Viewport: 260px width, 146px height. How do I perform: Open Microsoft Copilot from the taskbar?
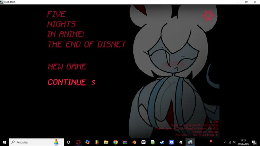coord(87,142)
